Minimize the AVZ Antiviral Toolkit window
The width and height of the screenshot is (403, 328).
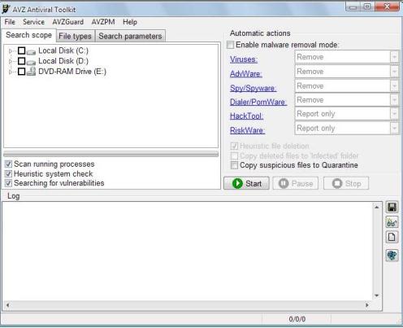[353, 7]
